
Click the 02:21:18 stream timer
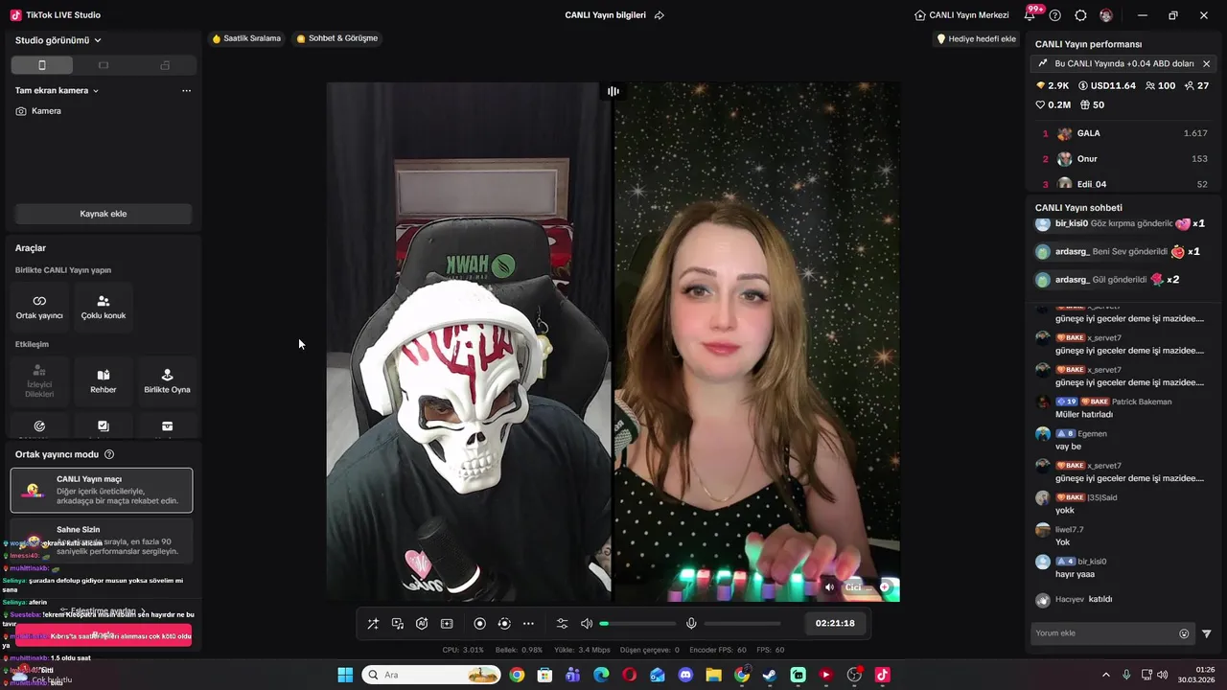835,623
